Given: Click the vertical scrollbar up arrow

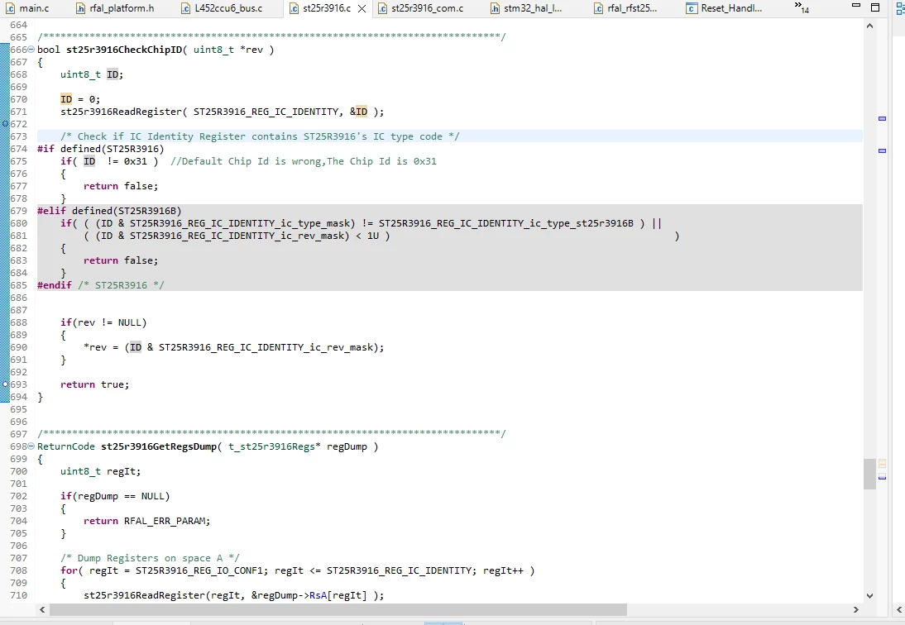Looking at the screenshot, I should coord(869,26).
